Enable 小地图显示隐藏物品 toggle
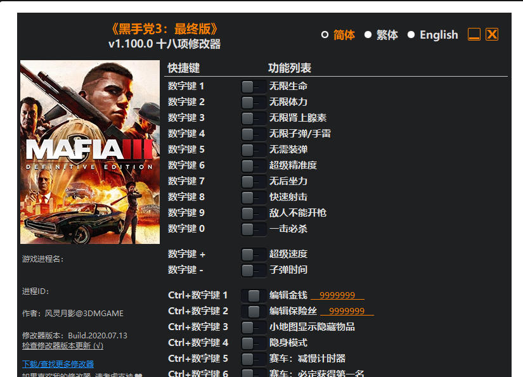 (253, 327)
